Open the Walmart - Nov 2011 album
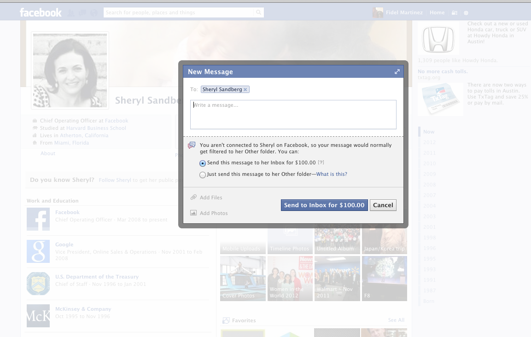531x337 pixels. click(x=337, y=279)
